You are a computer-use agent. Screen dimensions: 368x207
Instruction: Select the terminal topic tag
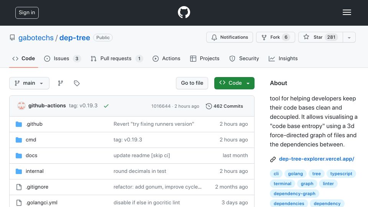click(283, 184)
